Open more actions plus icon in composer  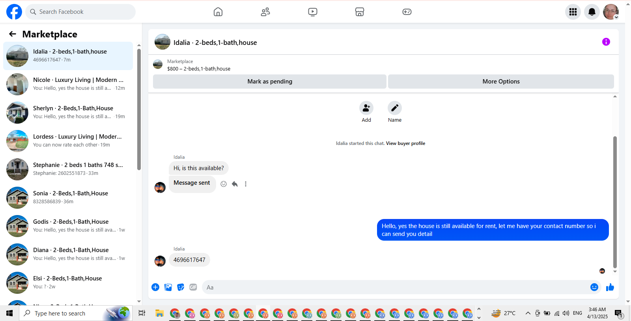coord(155,287)
